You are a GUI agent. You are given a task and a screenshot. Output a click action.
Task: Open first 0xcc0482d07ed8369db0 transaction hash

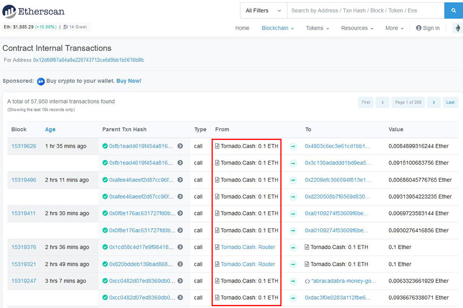(142, 281)
